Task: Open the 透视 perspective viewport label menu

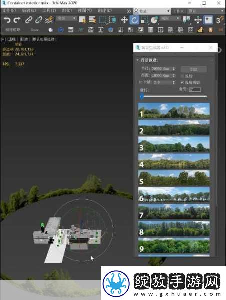Action: (12, 39)
